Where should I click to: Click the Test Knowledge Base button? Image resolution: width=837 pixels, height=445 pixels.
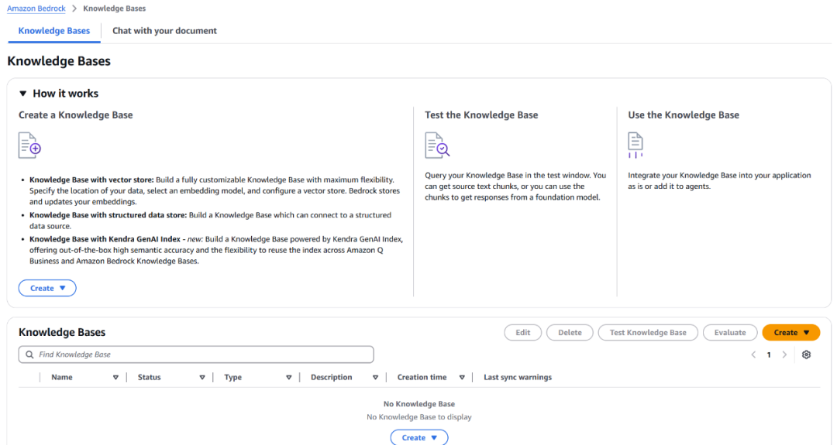(x=648, y=333)
